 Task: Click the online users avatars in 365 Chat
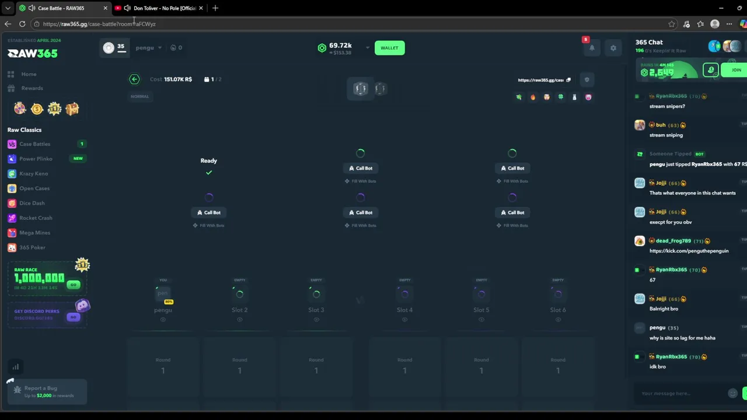point(724,47)
